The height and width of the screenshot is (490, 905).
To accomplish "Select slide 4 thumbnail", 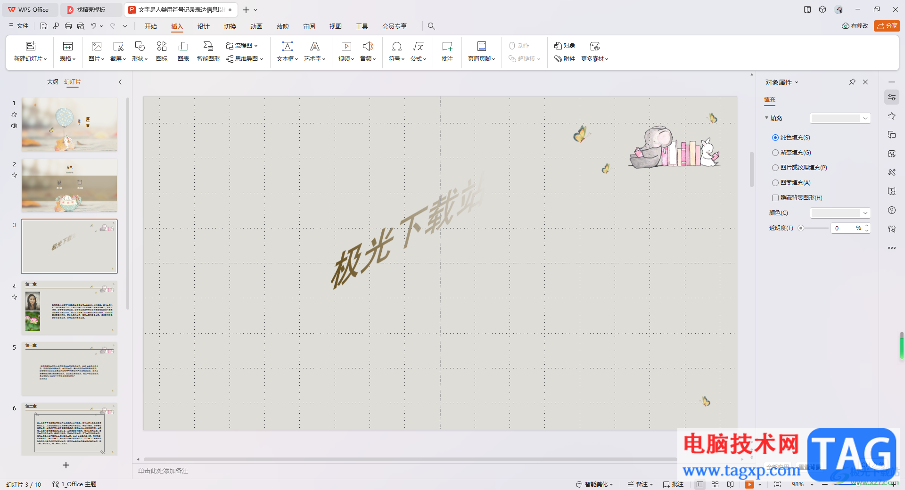I will (69, 308).
